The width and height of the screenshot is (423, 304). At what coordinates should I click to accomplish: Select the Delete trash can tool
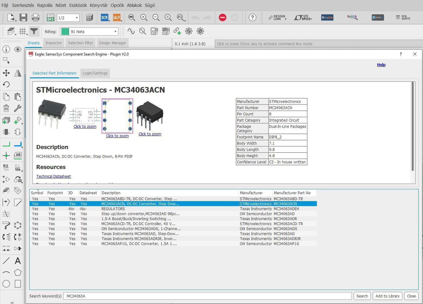coord(6,108)
